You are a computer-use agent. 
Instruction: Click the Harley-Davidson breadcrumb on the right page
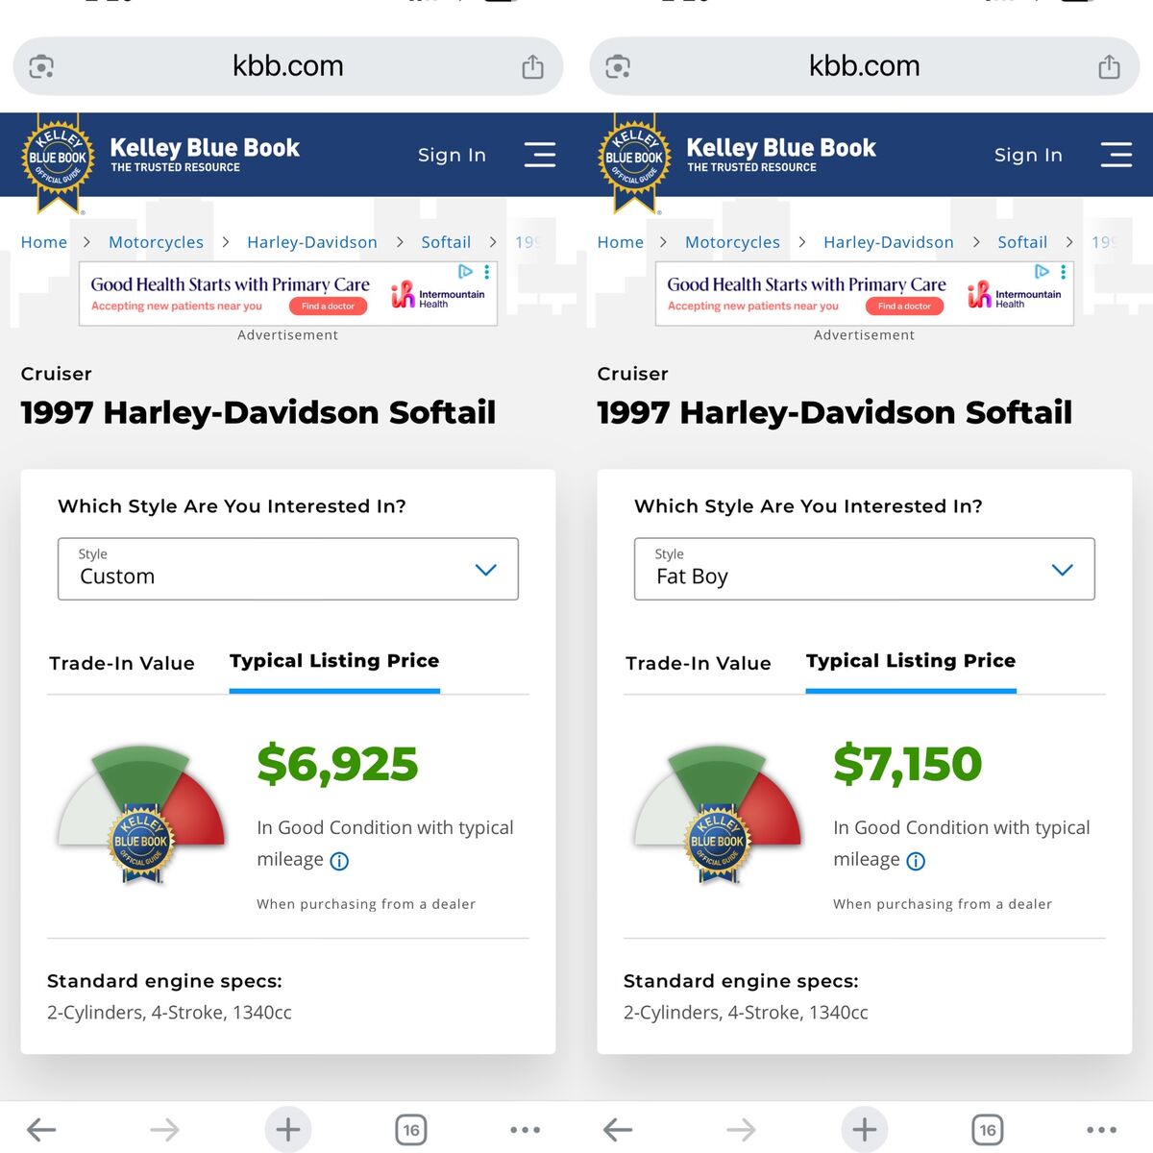coord(889,242)
